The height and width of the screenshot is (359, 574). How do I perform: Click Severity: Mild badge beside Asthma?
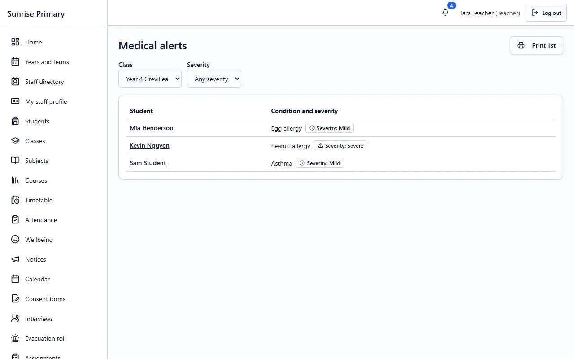point(320,163)
